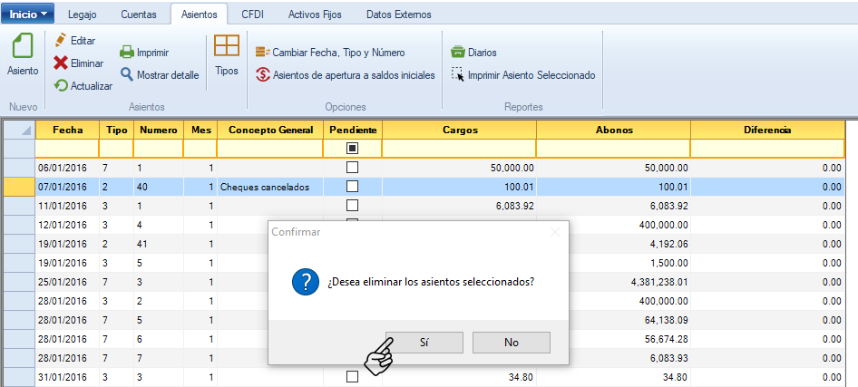Viewport: 858px width, 387px height.
Task: Check Pendiente box for Cheques cancelados row
Action: tap(353, 187)
